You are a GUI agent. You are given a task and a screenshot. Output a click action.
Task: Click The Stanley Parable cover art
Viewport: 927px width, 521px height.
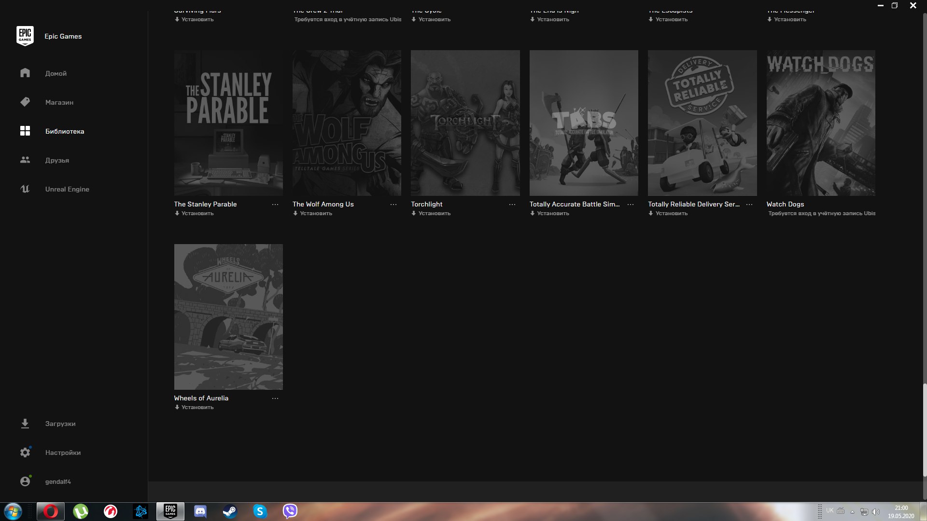tap(228, 123)
